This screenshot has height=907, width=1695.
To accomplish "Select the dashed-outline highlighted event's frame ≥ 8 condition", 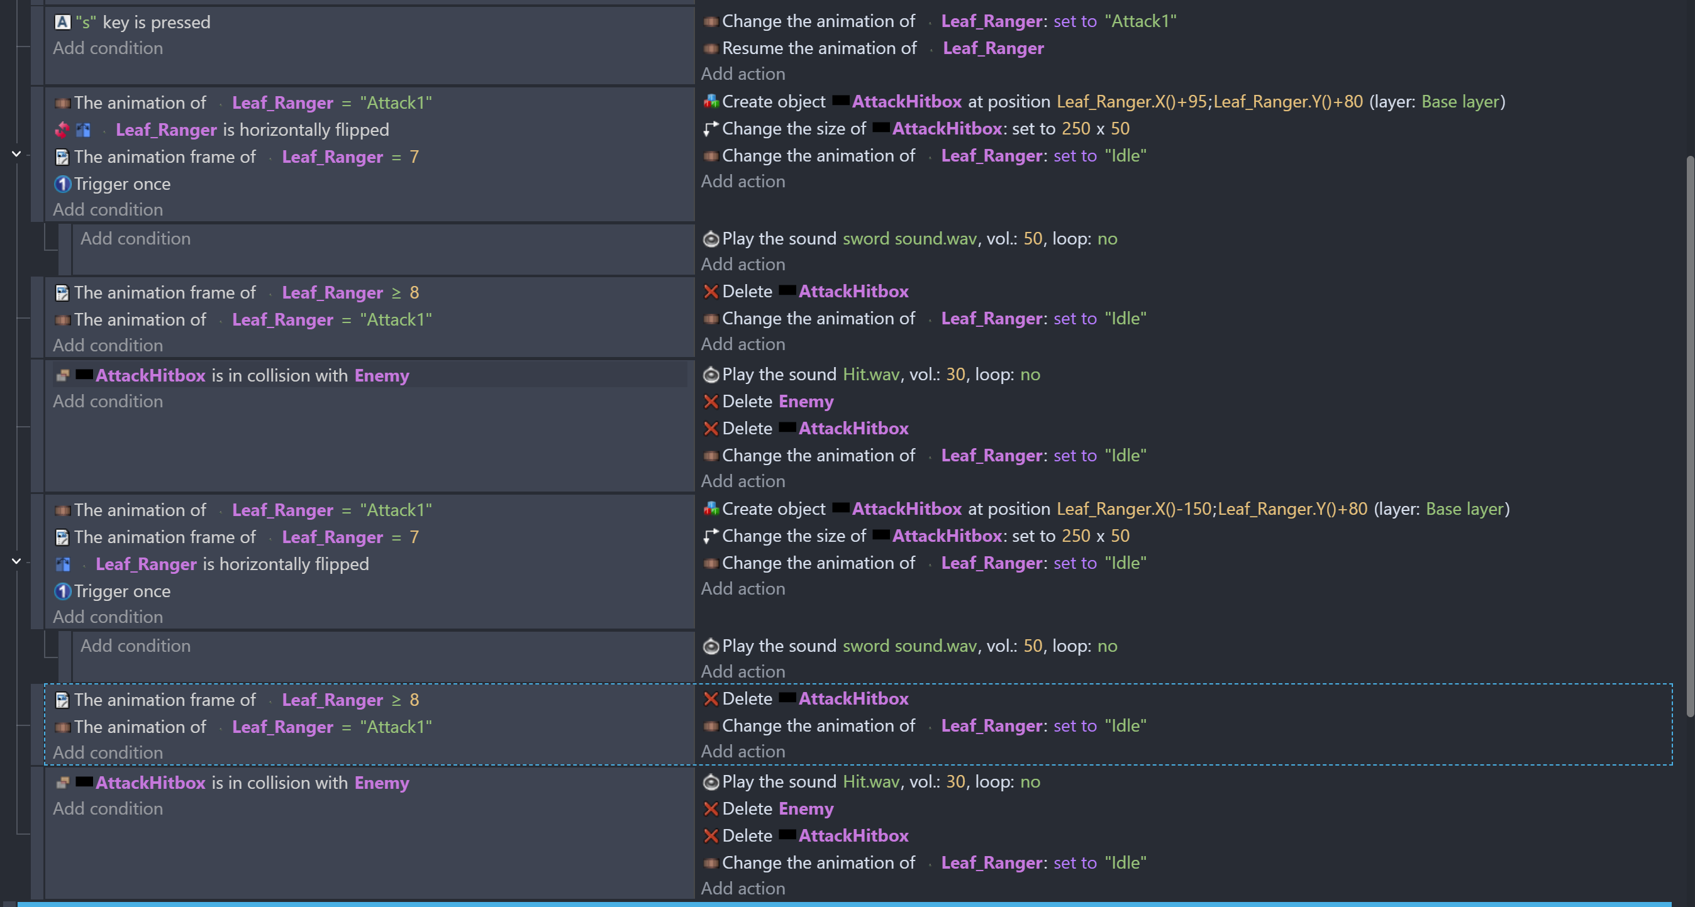I will pyautogui.click(x=165, y=700).
